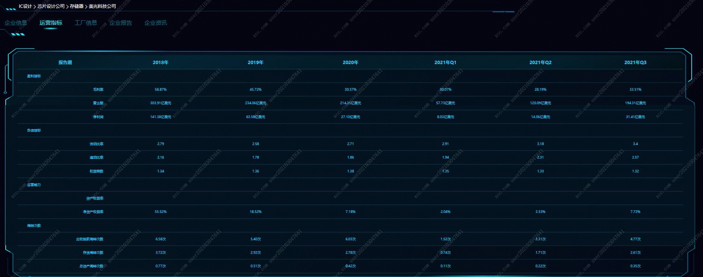Select the 净资产收益率 row label
Image resolution: width=703 pixels, height=277 pixels.
93,212
